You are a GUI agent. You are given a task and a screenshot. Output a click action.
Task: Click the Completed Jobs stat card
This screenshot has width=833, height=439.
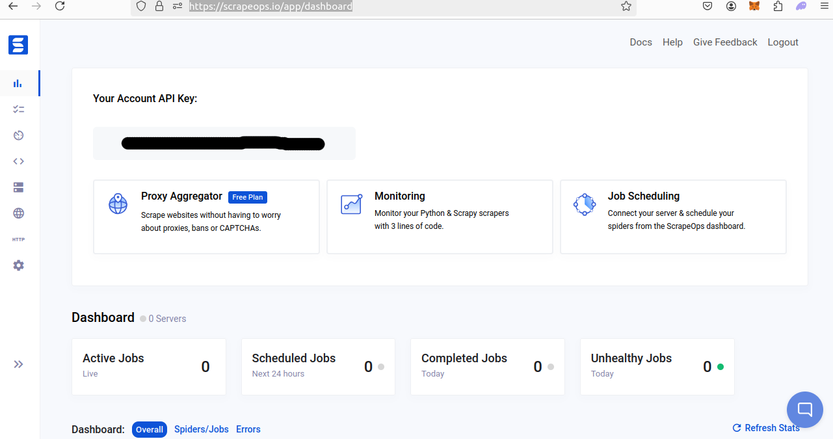pos(488,367)
